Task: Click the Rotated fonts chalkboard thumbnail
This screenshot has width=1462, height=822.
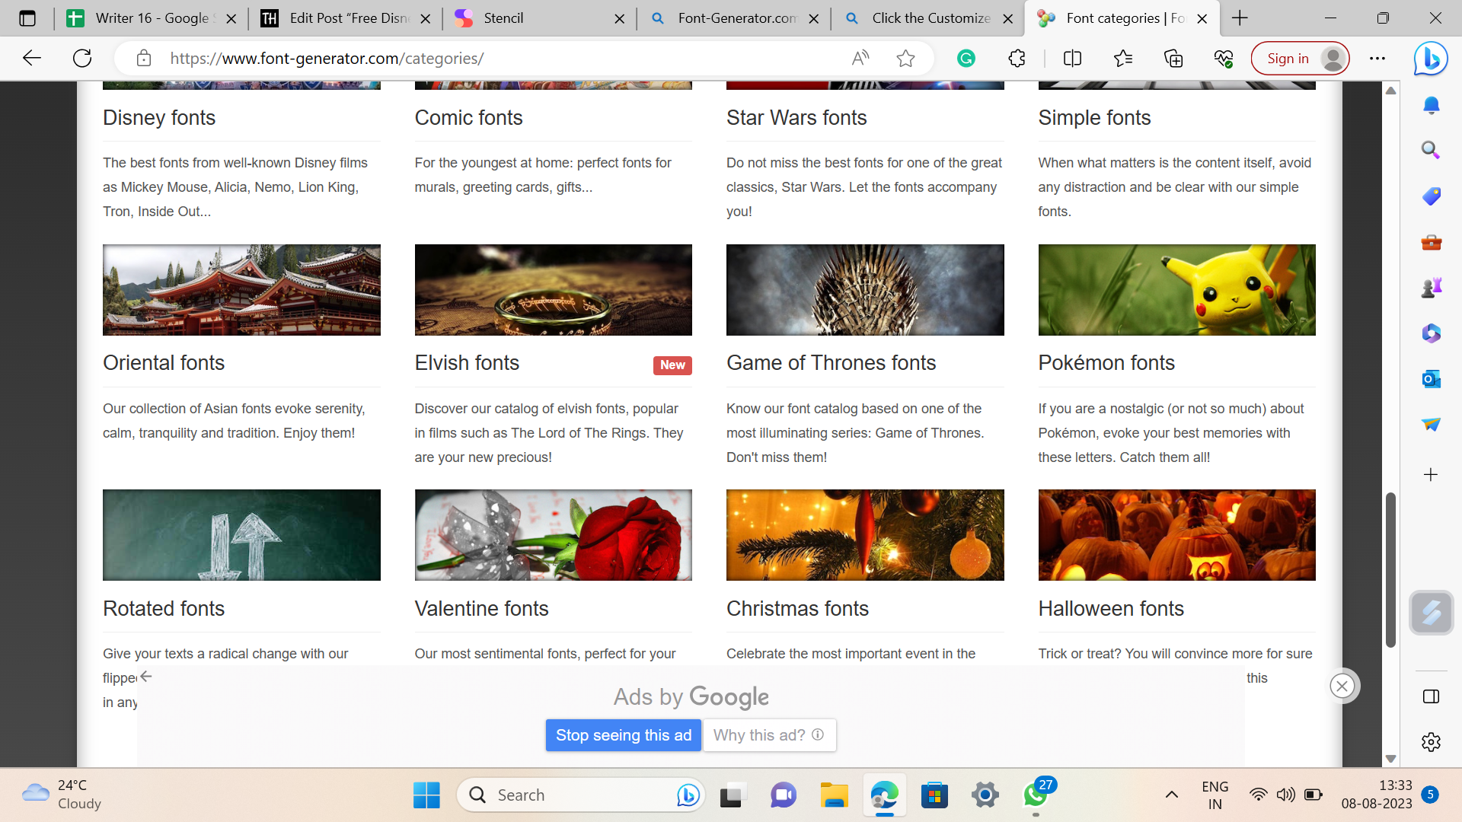Action: [241, 535]
